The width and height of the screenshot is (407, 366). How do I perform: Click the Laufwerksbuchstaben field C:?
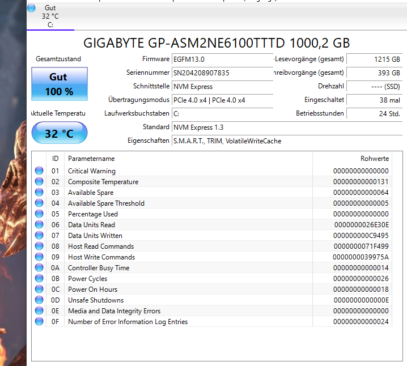pos(222,114)
